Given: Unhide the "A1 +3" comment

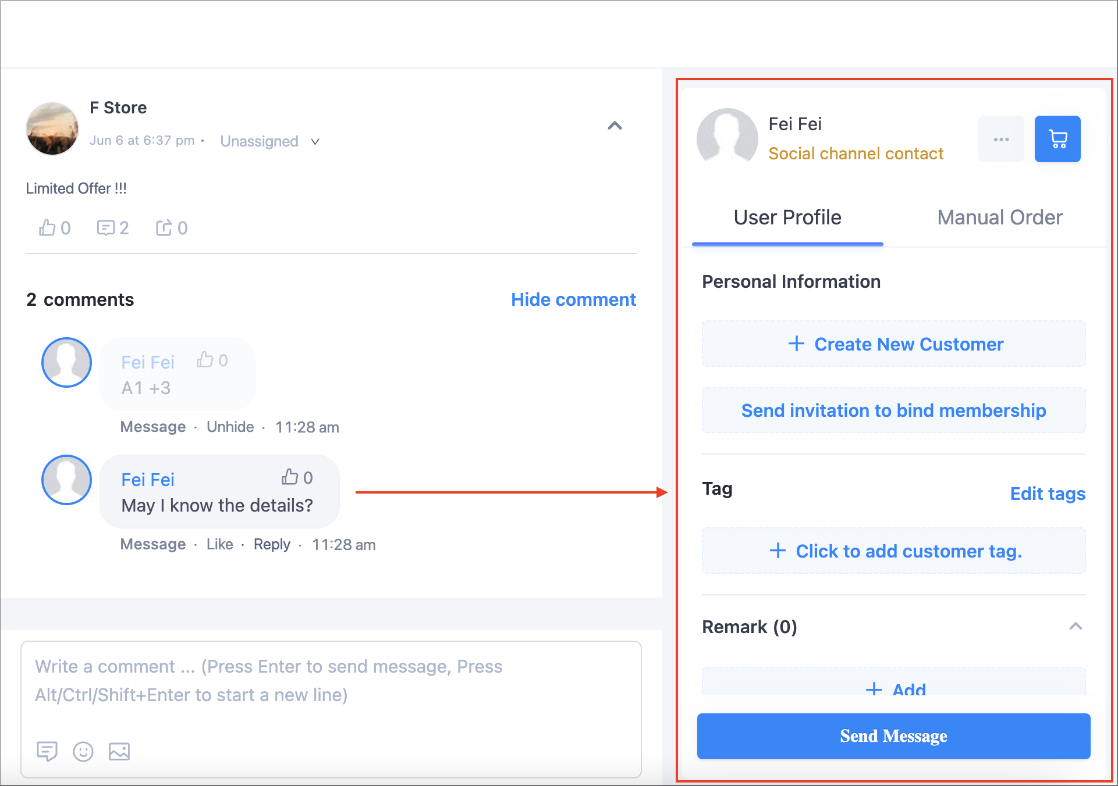Looking at the screenshot, I should [x=230, y=427].
